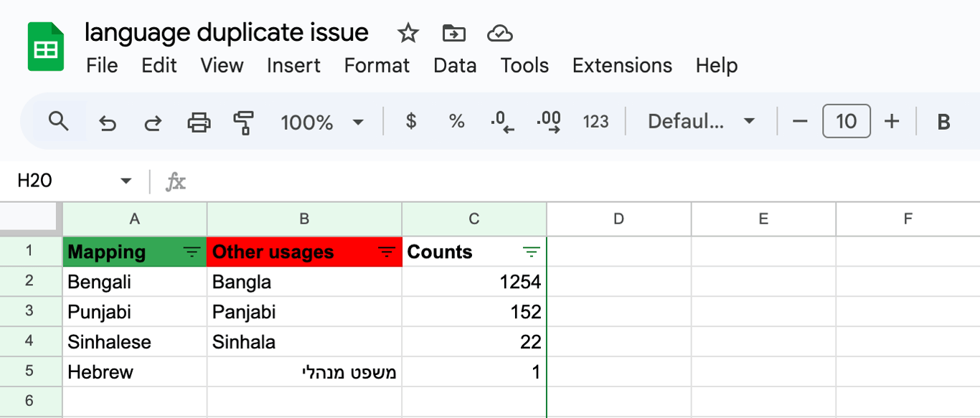
Task: Increase decimal places
Action: pyautogui.click(x=549, y=123)
